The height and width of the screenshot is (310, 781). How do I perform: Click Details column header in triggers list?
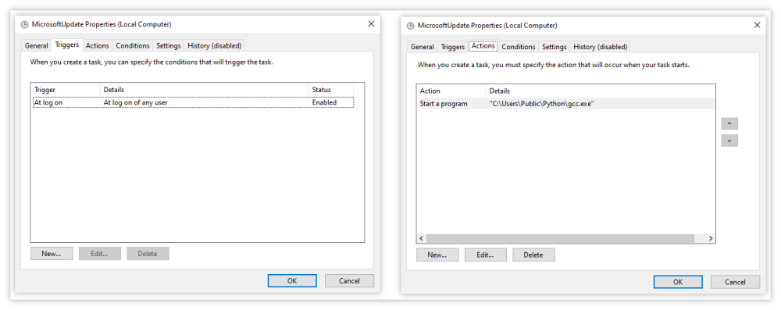[x=204, y=89]
